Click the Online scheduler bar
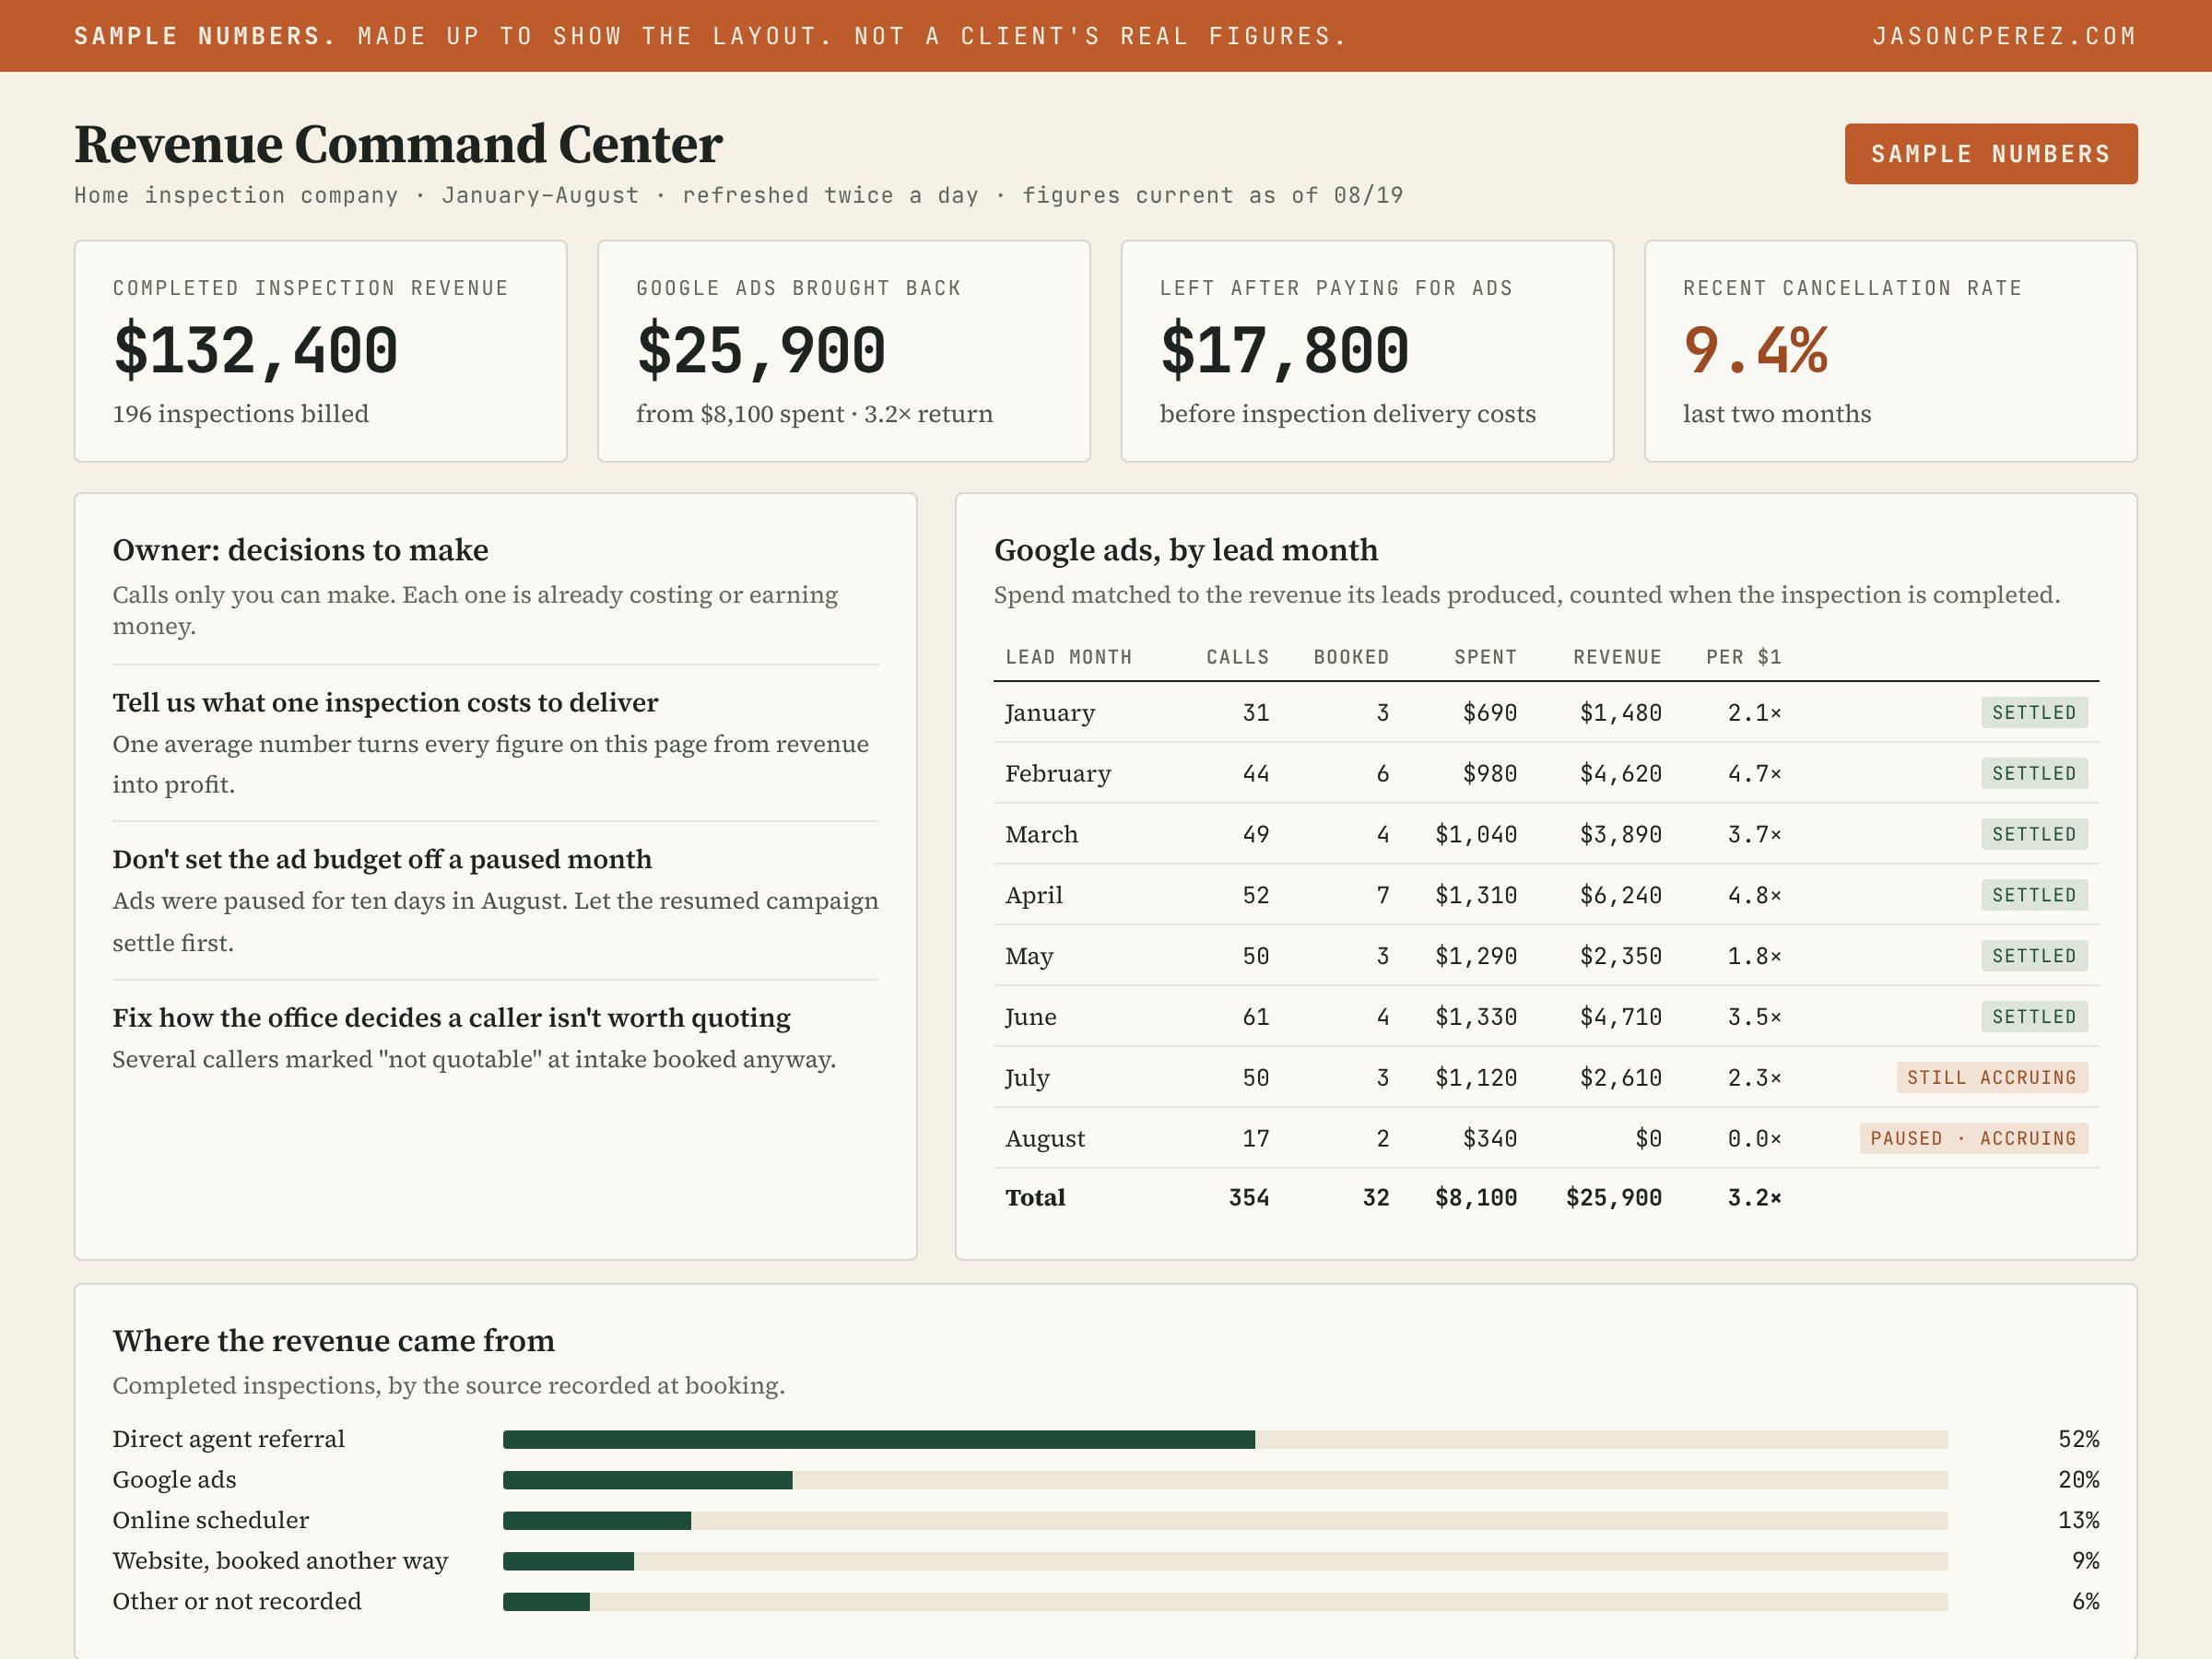Screen dimensions: 2212x1659 [x=1225, y=1521]
